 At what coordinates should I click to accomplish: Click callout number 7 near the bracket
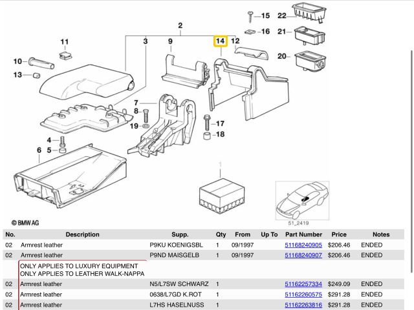point(136,103)
